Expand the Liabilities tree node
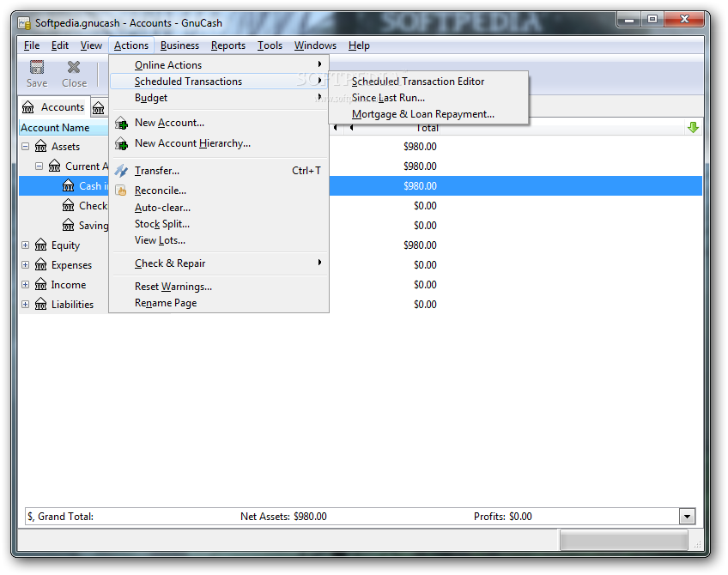This screenshot has width=728, height=575. pos(26,304)
